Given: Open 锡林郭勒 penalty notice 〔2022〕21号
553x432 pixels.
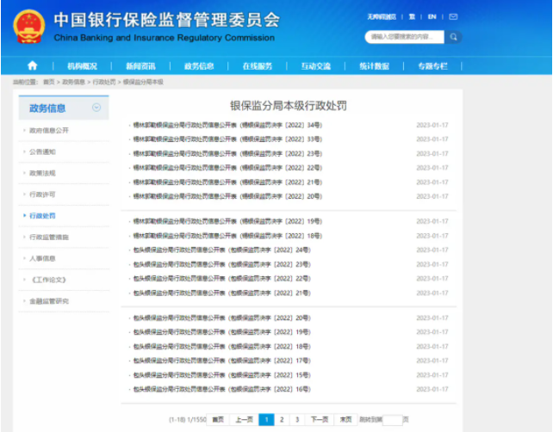Looking at the screenshot, I should (x=227, y=182).
